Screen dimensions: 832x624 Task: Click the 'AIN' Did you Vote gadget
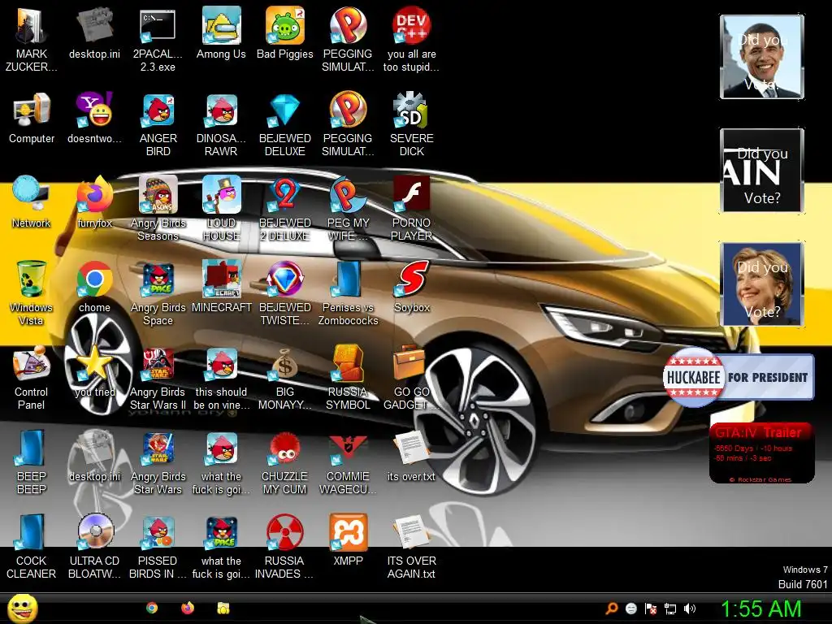762,171
